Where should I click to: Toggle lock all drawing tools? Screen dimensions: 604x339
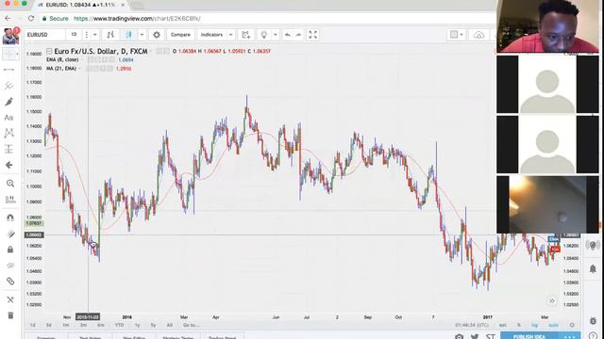click(x=10, y=250)
